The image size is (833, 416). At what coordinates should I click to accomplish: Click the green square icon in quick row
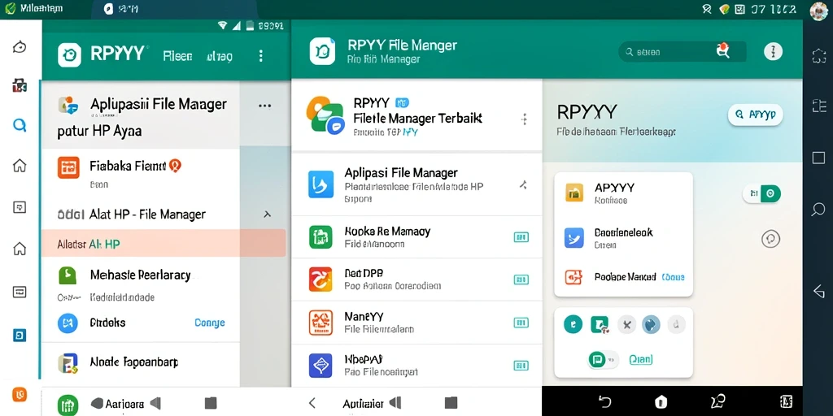600,324
